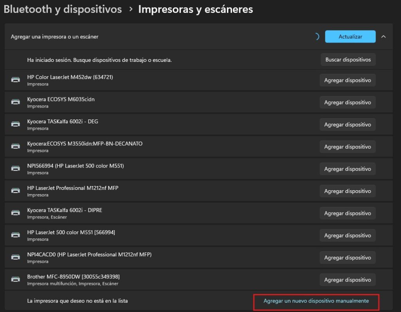Screen dimensions: 401x312
Task: Go back to Bluetooth y dispositivos breadcrumb
Action: 63,9
